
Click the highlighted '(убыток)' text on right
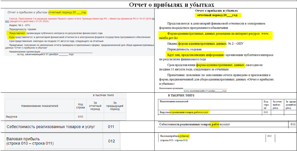184,136
